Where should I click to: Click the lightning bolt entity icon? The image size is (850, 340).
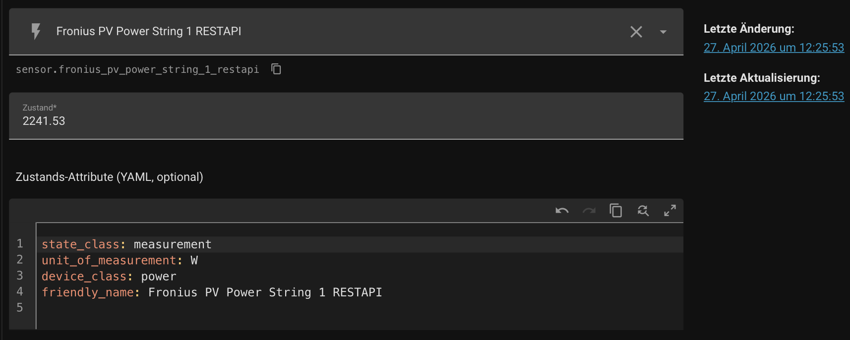pos(36,31)
